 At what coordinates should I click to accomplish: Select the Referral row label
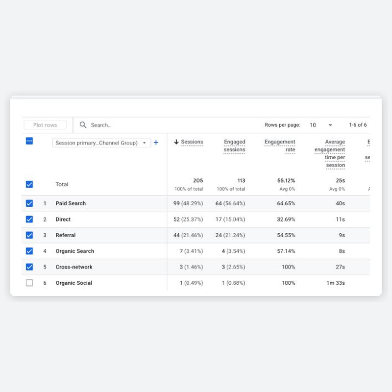pos(66,235)
